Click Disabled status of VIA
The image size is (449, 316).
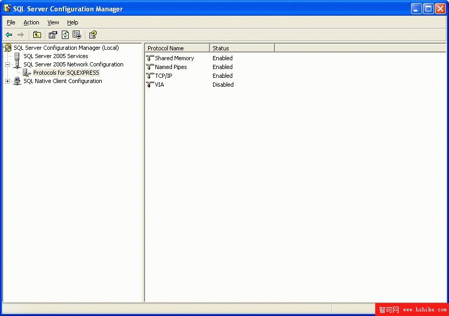point(223,85)
